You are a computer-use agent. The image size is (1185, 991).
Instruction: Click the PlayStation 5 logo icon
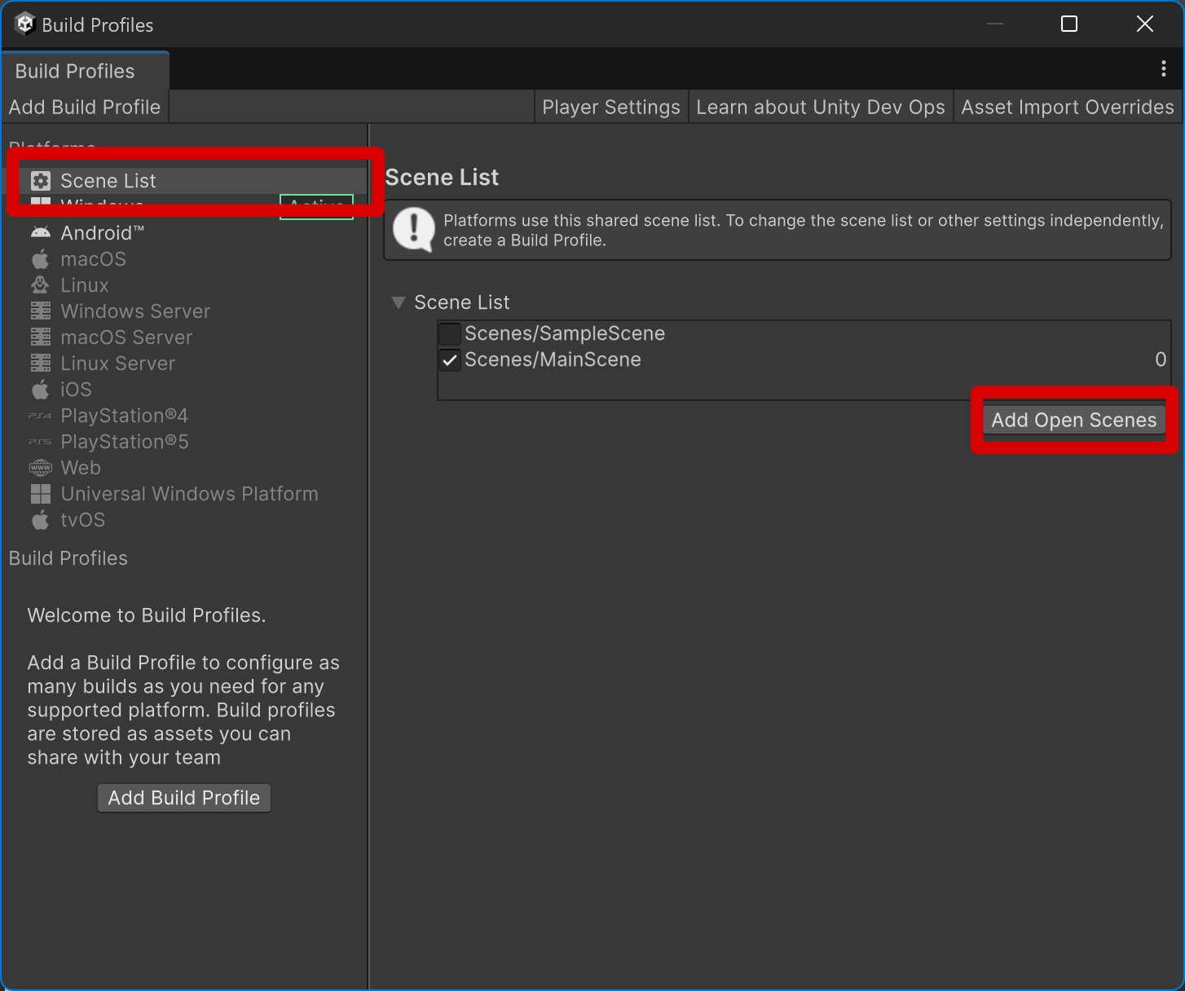click(x=40, y=442)
